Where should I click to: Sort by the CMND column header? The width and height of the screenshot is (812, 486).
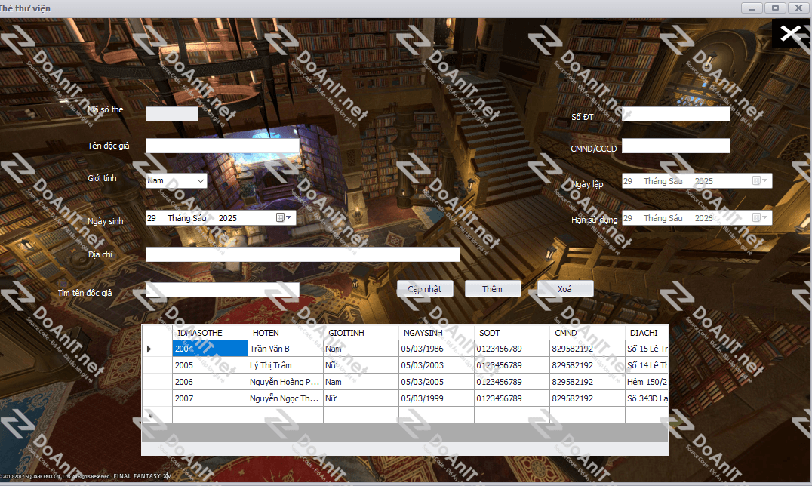pos(587,333)
